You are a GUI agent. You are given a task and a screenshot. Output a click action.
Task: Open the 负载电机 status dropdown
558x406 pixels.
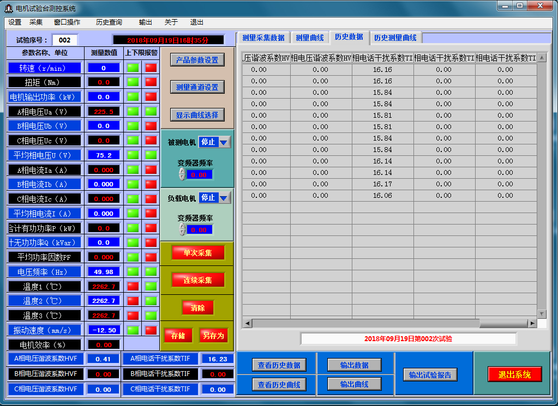coord(224,198)
